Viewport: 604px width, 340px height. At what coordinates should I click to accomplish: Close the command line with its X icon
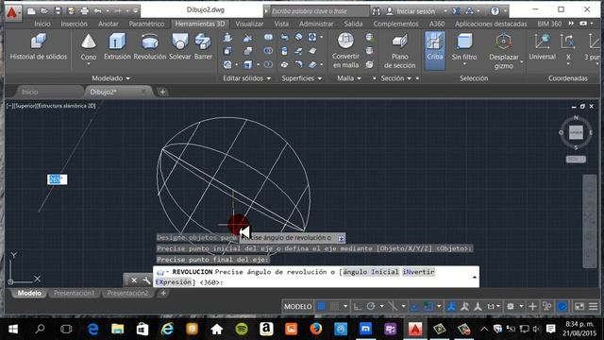tap(134, 280)
